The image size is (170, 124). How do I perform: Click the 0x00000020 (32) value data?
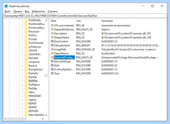[x=110, y=74]
